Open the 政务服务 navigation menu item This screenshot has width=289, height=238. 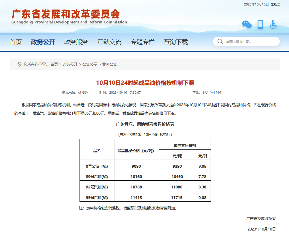(x=76, y=42)
